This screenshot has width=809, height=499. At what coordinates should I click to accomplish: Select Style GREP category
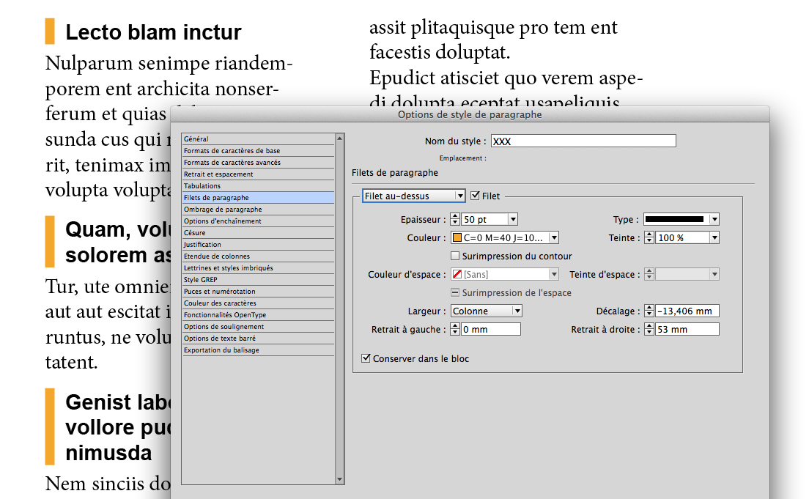258,280
